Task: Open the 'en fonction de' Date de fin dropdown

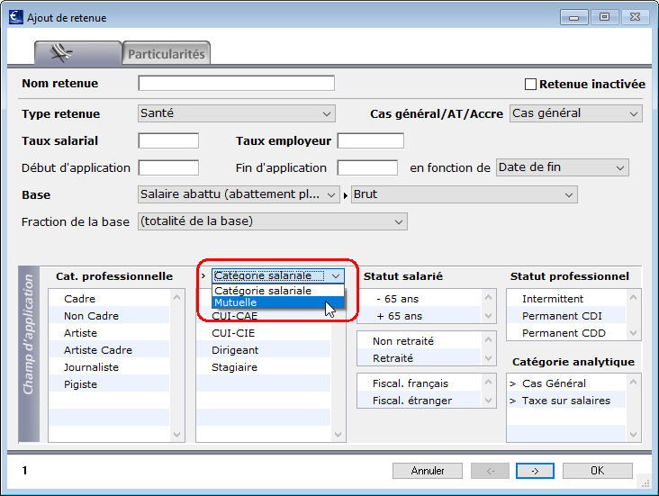Action: tap(563, 167)
